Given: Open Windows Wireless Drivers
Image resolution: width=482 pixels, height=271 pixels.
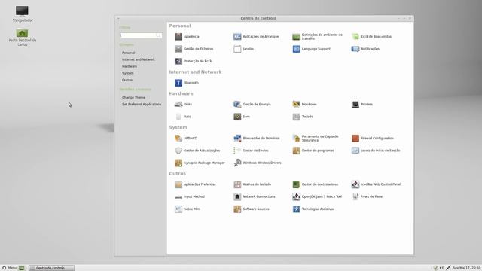Looking at the screenshot, I should [x=258, y=163].
